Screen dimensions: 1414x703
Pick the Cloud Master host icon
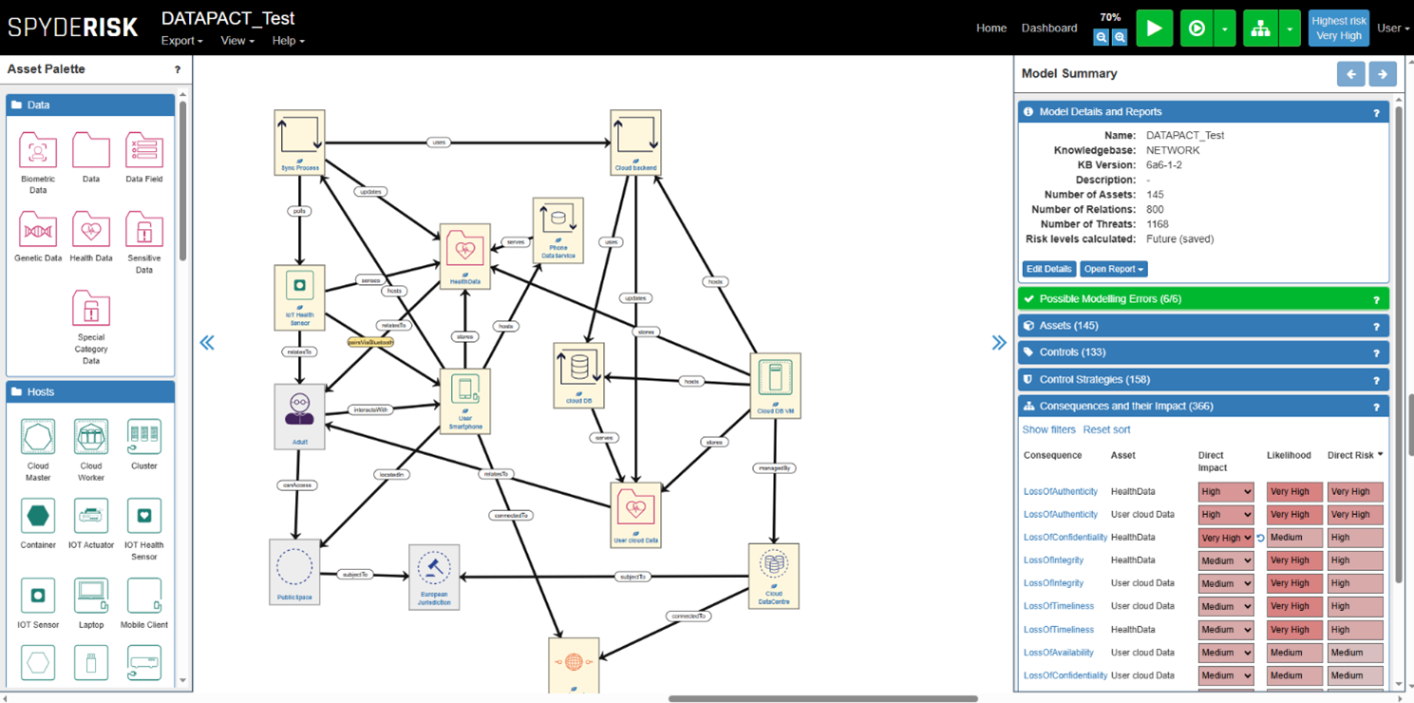[38, 438]
